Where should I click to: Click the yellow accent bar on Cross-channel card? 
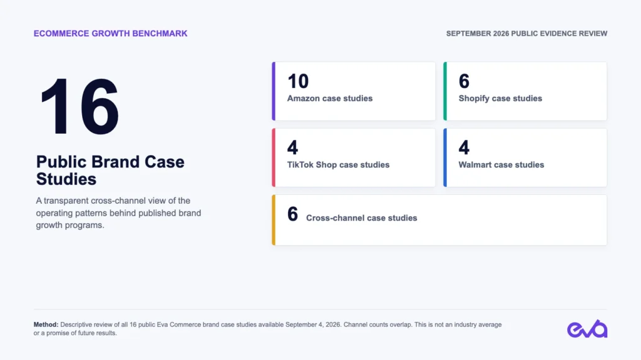(x=274, y=220)
